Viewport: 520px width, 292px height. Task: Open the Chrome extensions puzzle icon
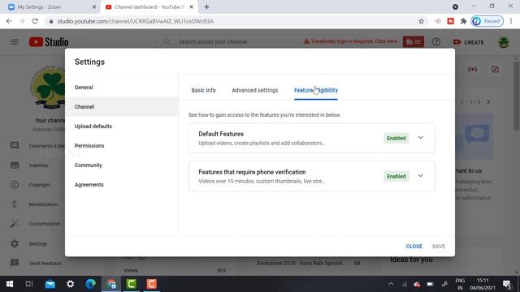464,21
